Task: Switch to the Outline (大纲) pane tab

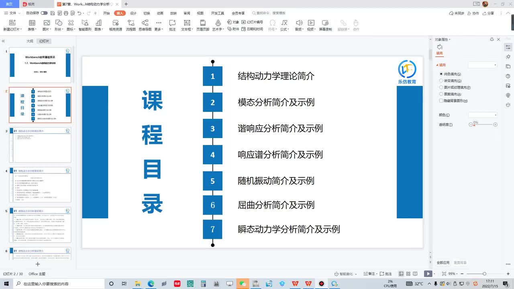Action: coord(30,41)
